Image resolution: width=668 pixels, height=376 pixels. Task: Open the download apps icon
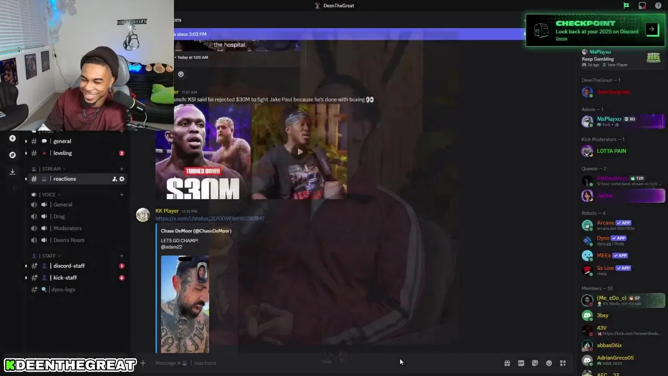tap(13, 172)
